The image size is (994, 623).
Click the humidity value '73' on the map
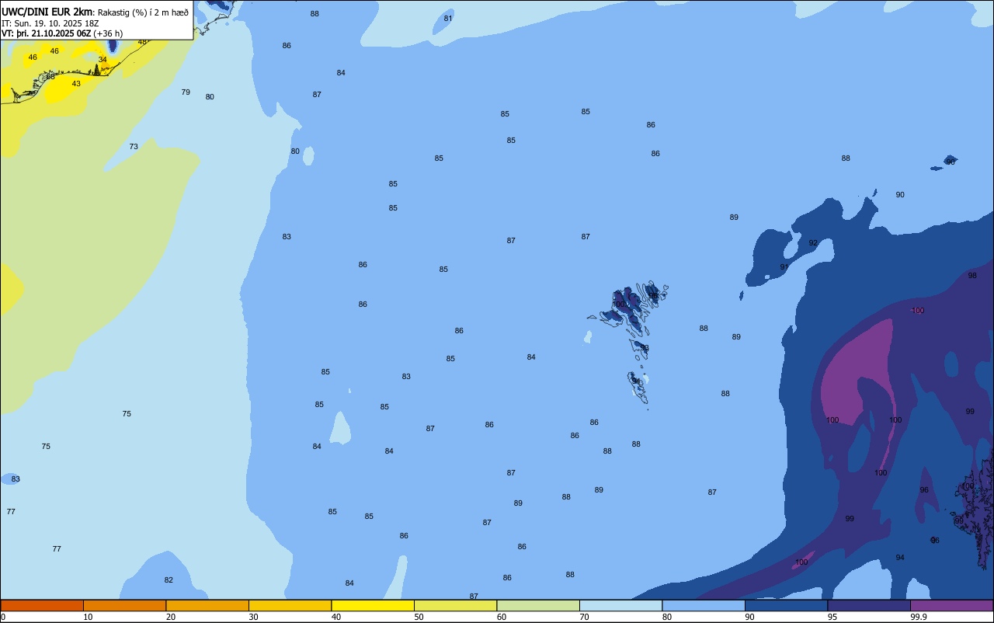point(134,147)
